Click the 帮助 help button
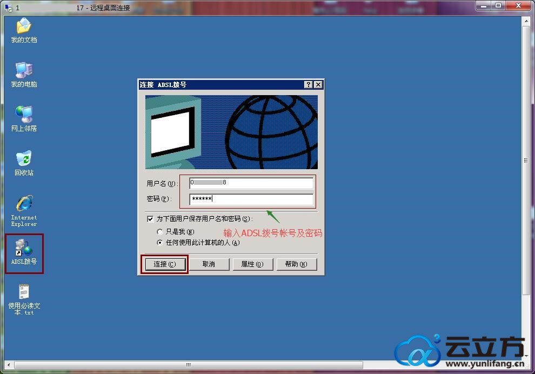 coord(296,264)
